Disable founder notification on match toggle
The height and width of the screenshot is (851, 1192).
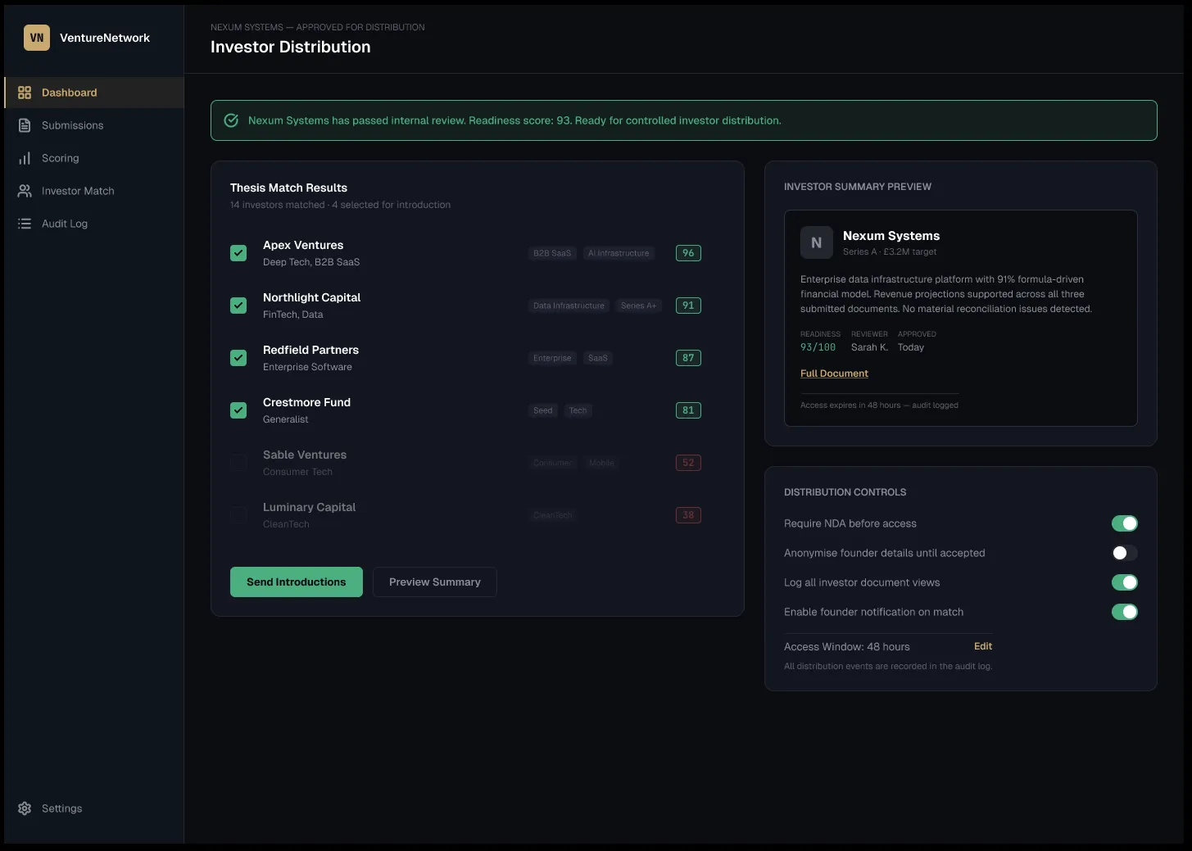1124,612
